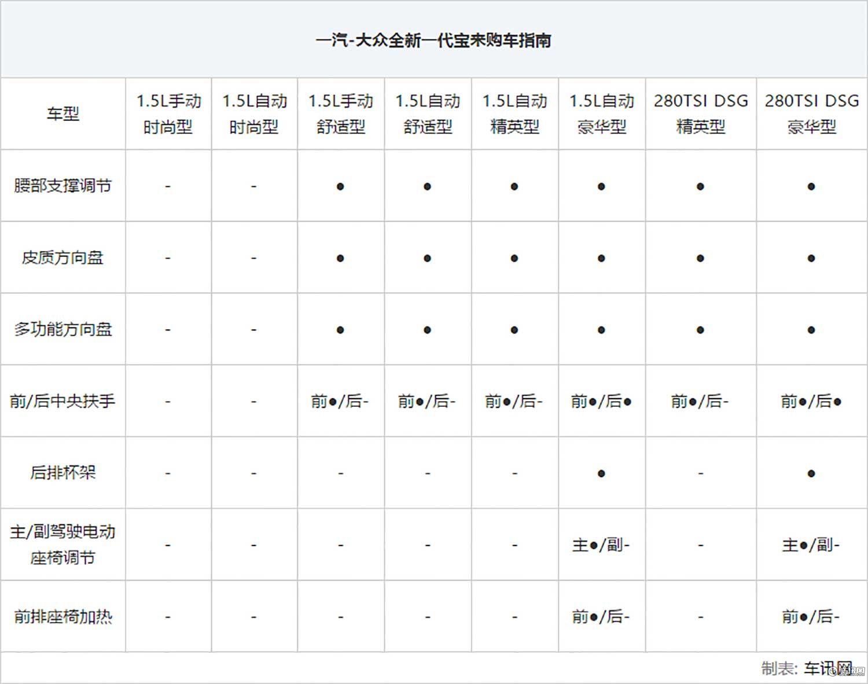Select column header 1.5L手动舒适型
Screen dimensions: 868x684
pyautogui.click(x=341, y=113)
